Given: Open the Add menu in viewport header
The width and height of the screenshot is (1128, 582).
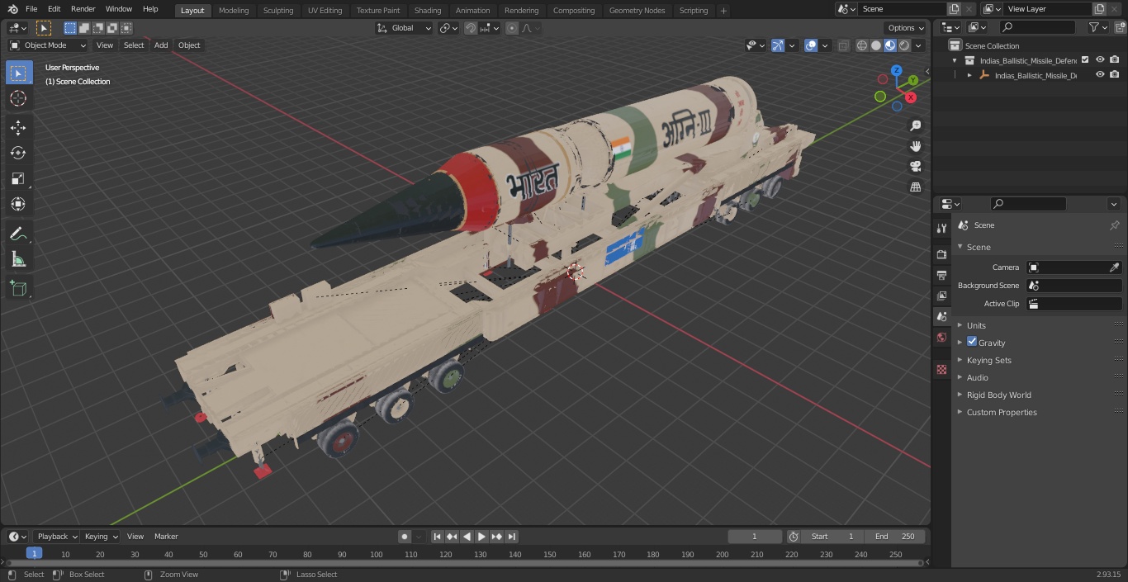Looking at the screenshot, I should [x=161, y=45].
